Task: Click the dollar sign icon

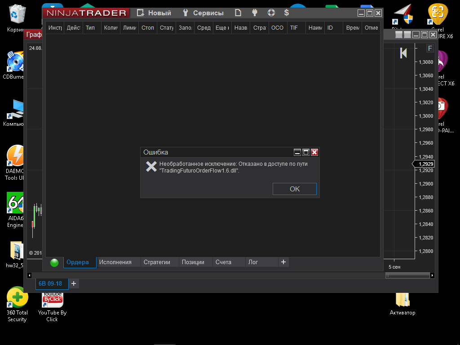Action: click(286, 13)
